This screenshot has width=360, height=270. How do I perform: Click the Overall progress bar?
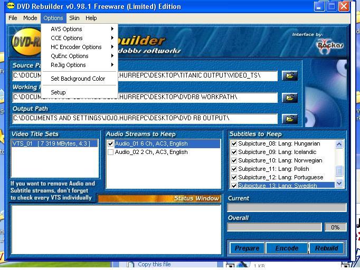pyautogui.click(x=274, y=227)
